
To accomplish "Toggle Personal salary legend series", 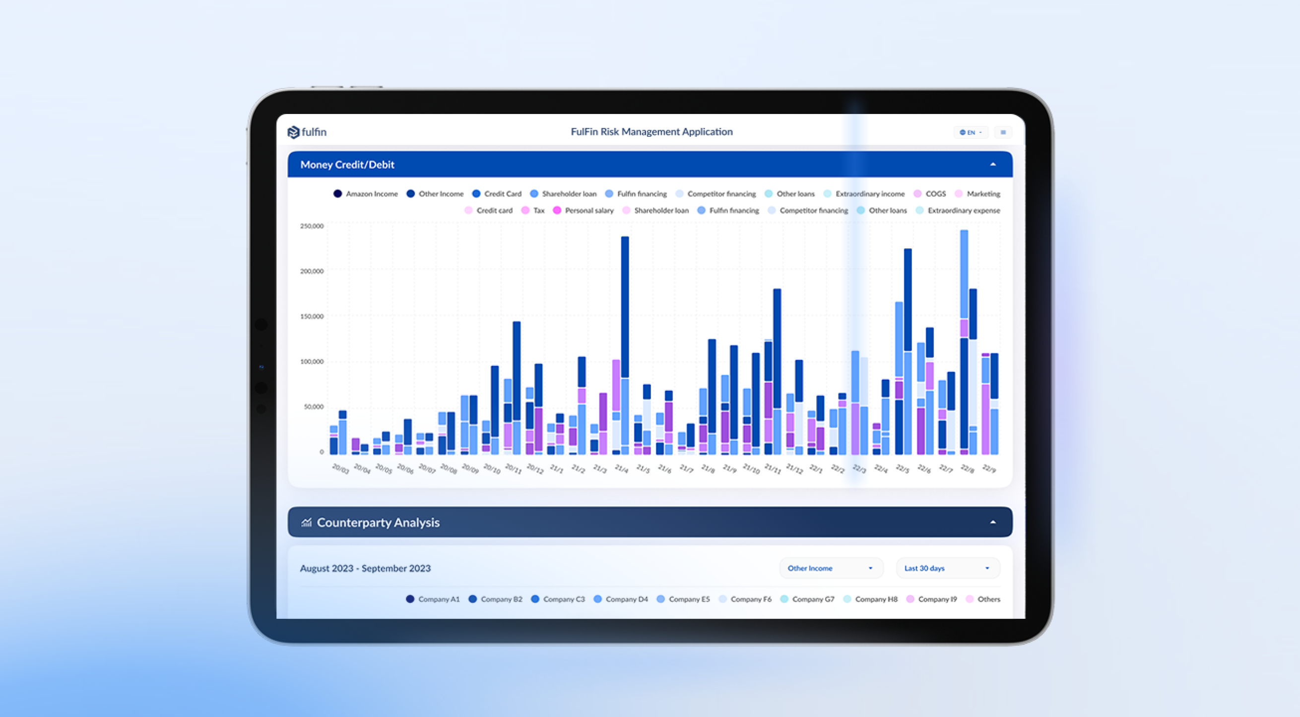I will (557, 210).
